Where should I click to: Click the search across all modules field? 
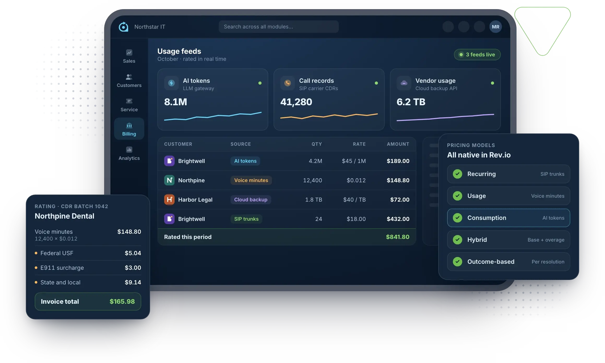(278, 27)
